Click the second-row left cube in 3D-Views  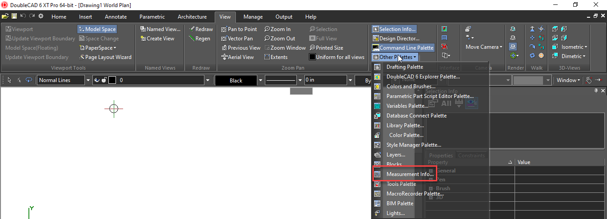click(555, 38)
